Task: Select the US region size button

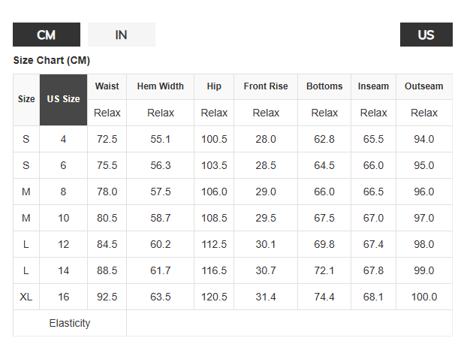Action: point(426,35)
